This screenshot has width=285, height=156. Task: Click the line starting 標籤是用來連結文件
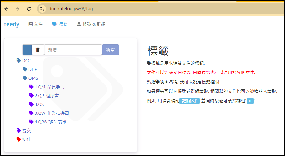[x=176, y=63]
